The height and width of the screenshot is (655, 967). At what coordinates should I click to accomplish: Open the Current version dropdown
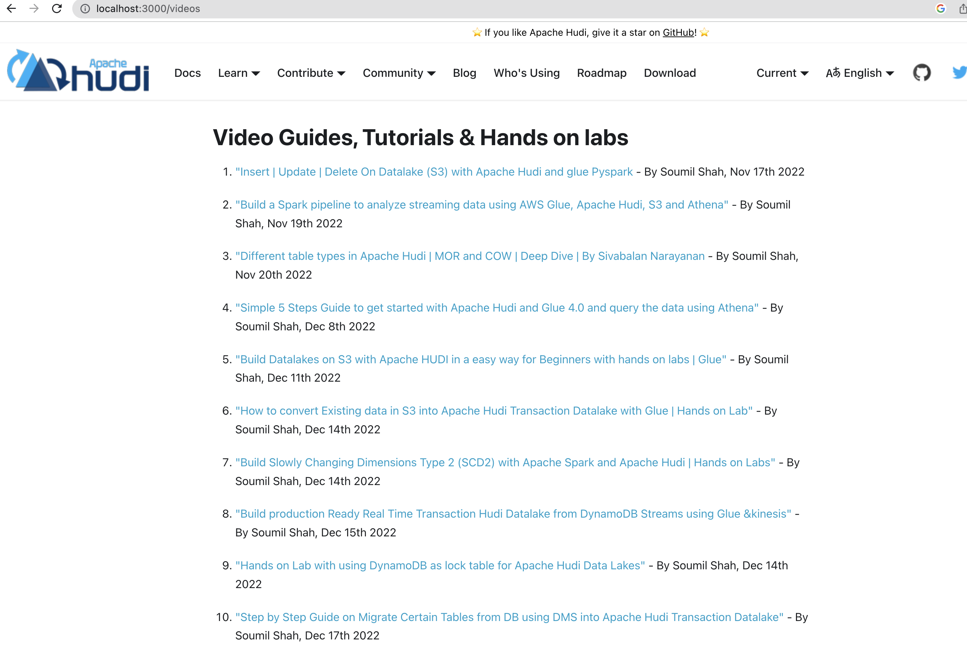[x=782, y=73]
